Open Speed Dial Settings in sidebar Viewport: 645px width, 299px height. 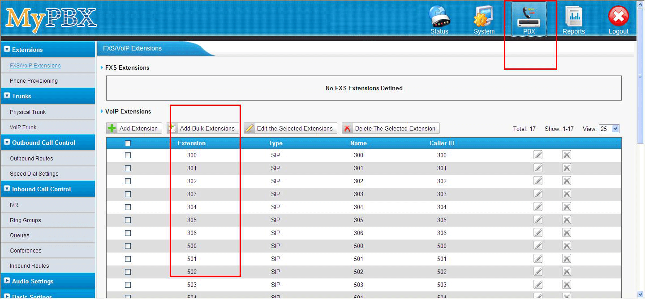34,174
